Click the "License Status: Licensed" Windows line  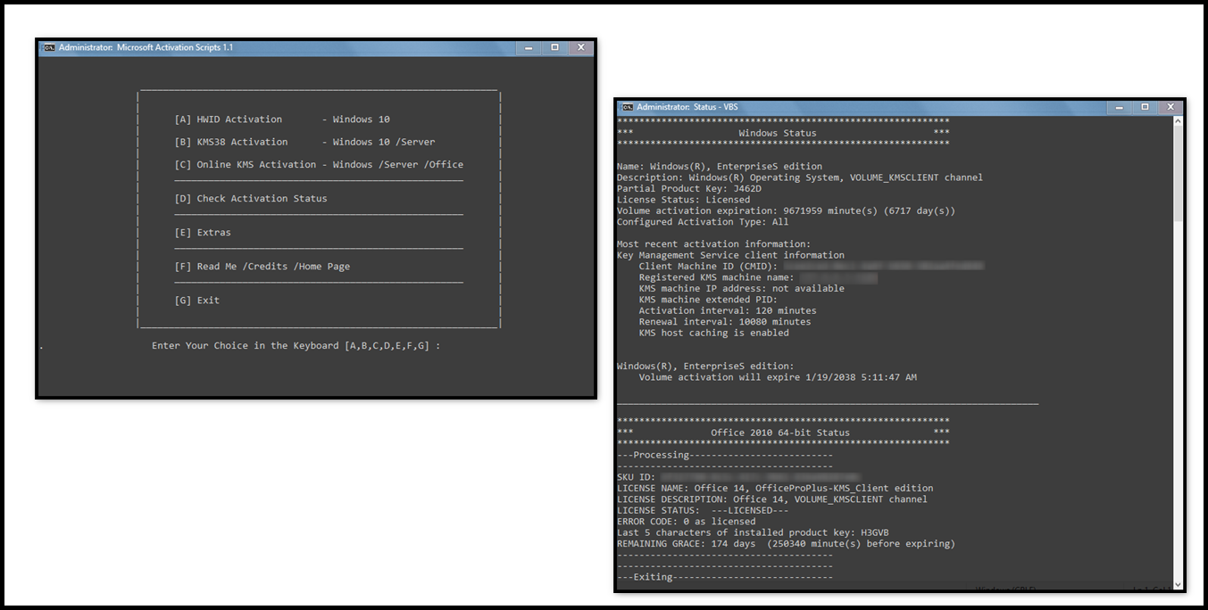coord(684,200)
